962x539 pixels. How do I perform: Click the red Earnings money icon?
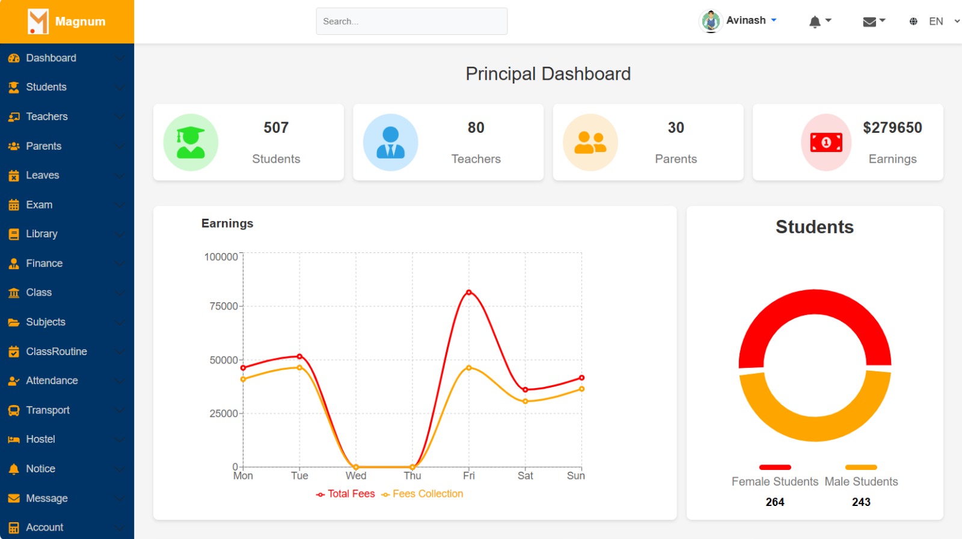826,142
